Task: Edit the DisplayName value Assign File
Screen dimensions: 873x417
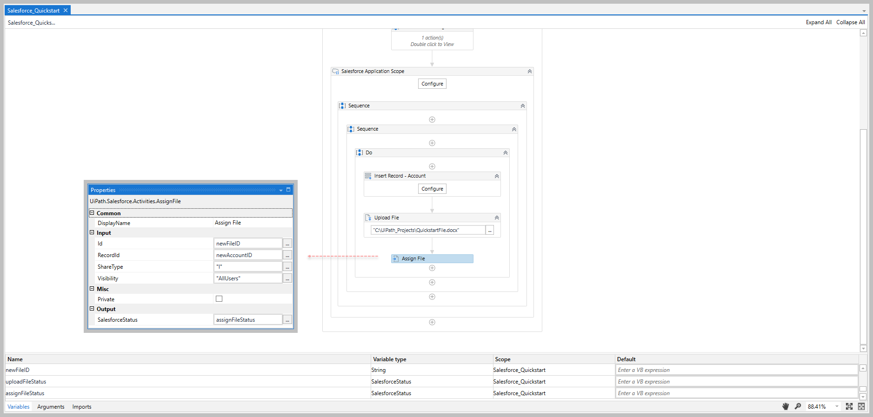Action: 253,223
